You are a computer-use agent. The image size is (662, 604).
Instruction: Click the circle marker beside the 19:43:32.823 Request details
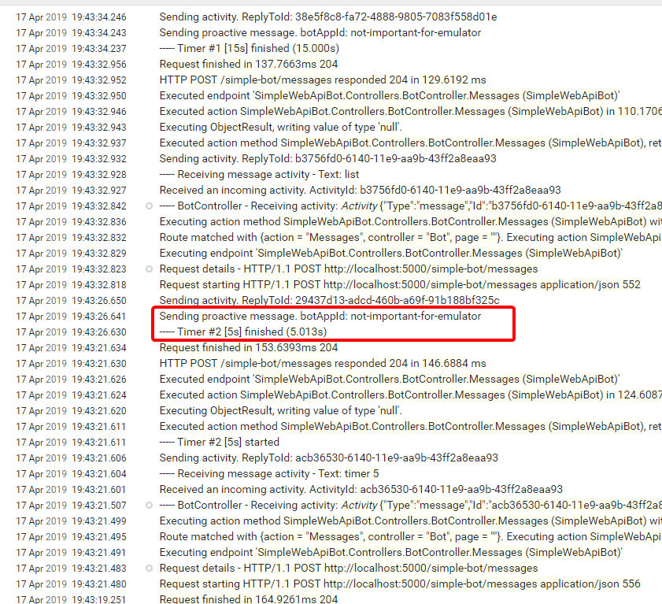[149, 269]
